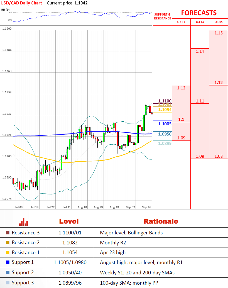Click the bold 1.1 median in Q3 14

tap(181, 119)
